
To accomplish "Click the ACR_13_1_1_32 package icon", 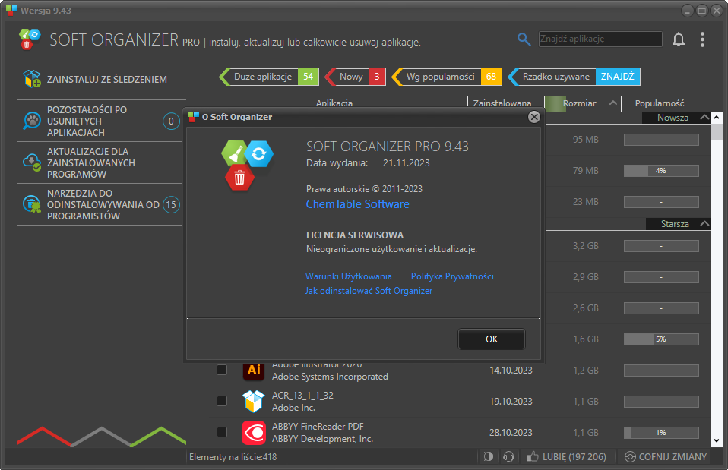I will click(x=254, y=402).
